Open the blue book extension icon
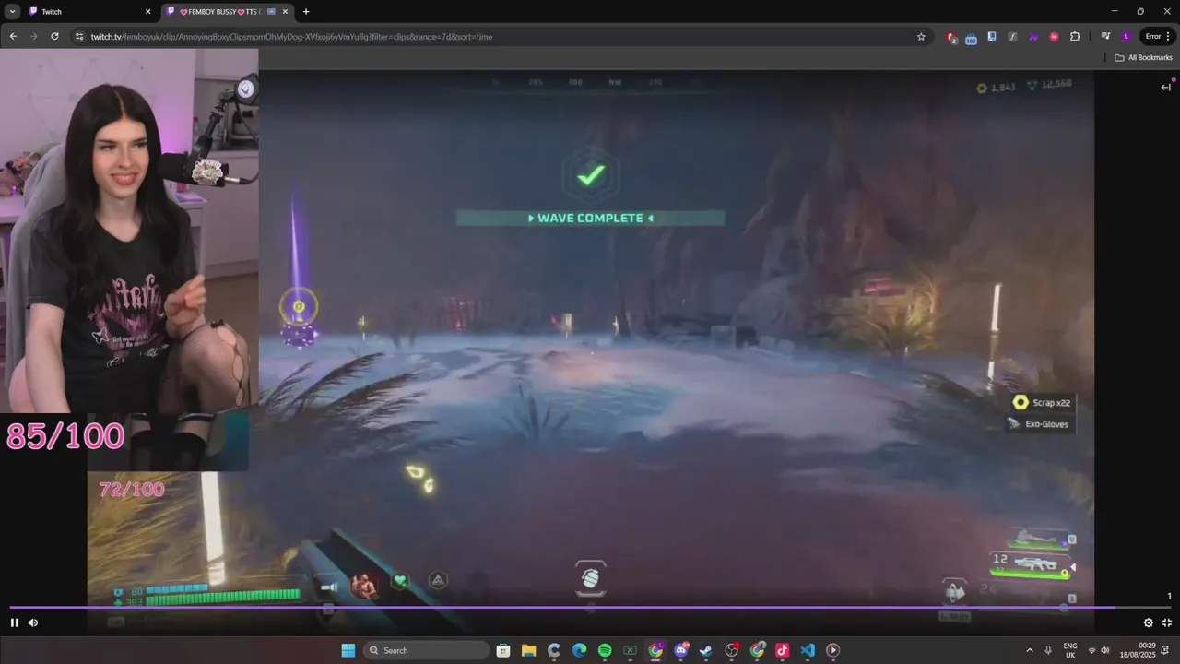 992,36
